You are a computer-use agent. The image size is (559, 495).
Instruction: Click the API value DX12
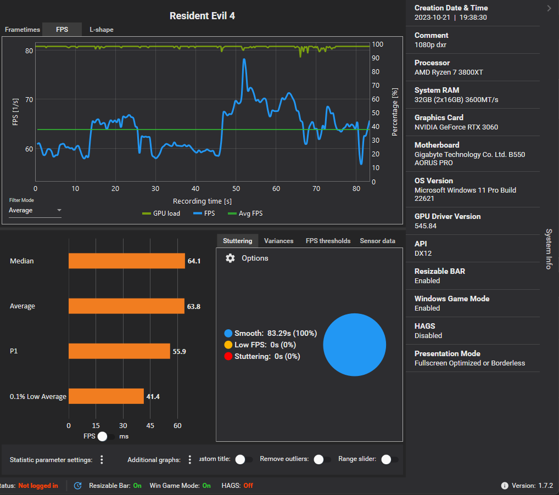tap(423, 253)
